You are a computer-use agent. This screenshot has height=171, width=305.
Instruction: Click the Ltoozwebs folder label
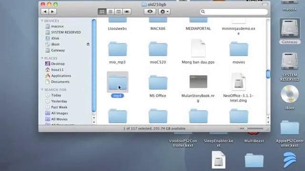[x=117, y=28]
